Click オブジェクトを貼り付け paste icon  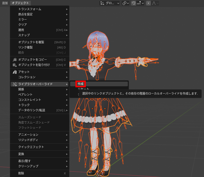click(x=15, y=65)
